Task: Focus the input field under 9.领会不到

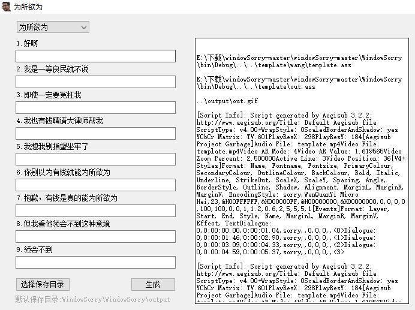Action: (95, 262)
